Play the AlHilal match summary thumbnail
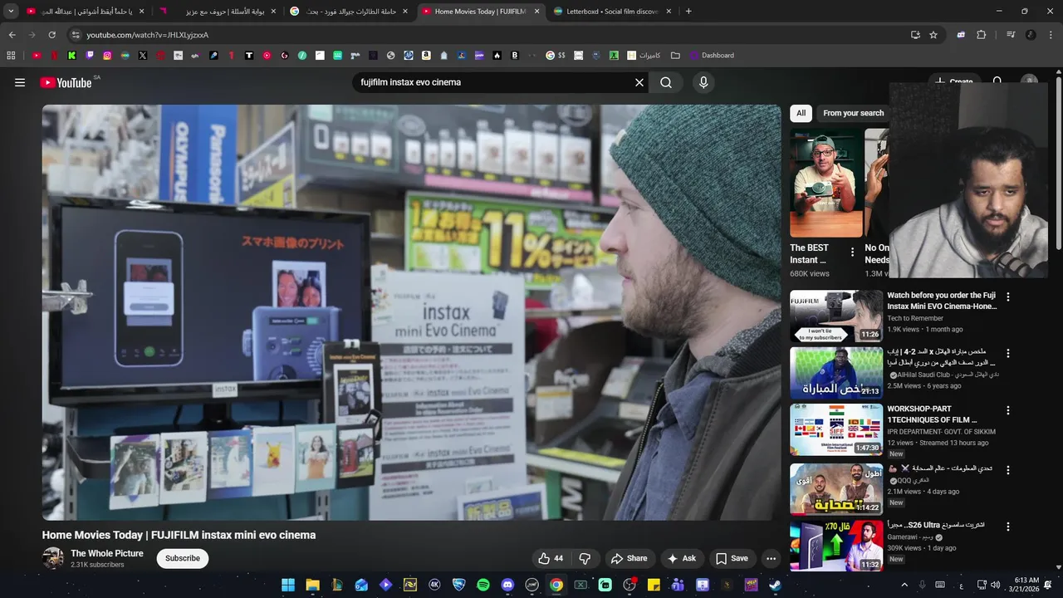 836,373
